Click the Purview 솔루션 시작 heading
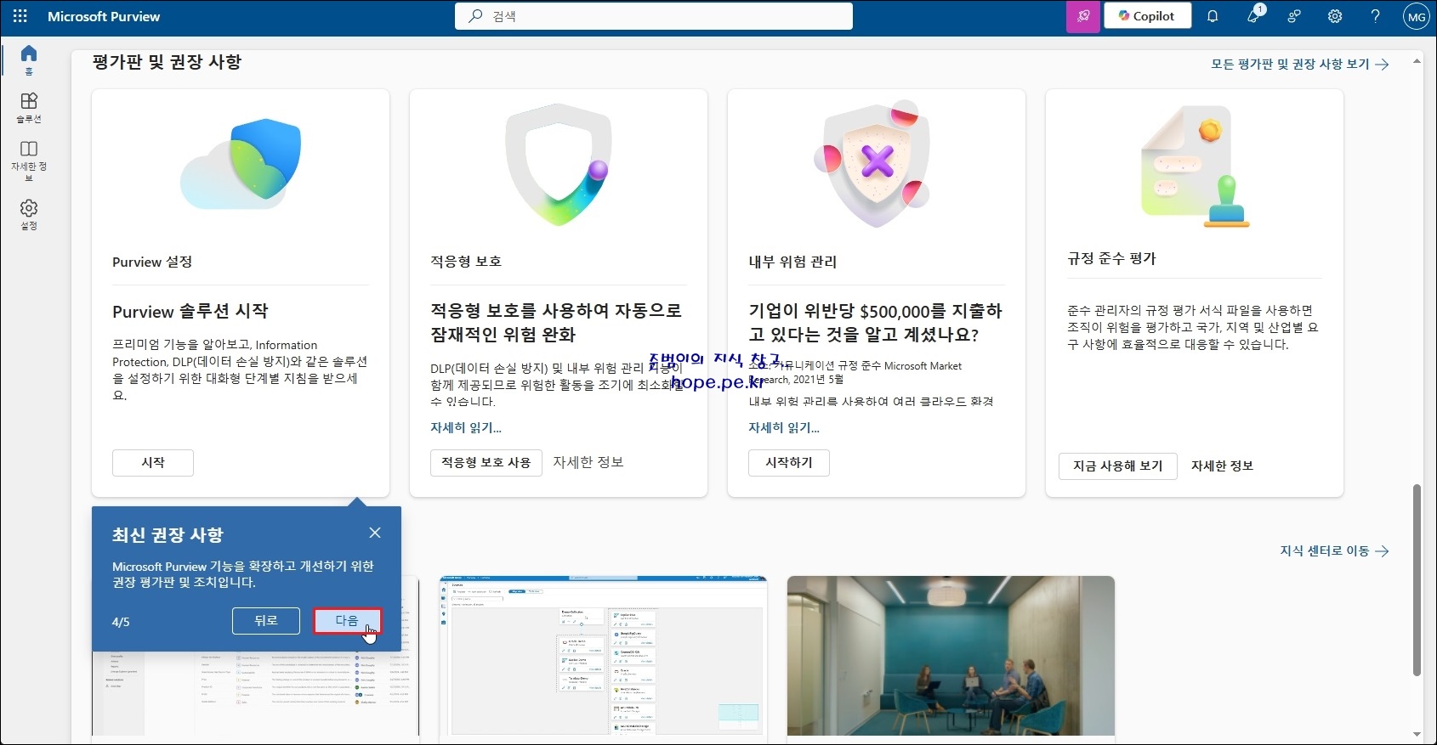 click(190, 312)
